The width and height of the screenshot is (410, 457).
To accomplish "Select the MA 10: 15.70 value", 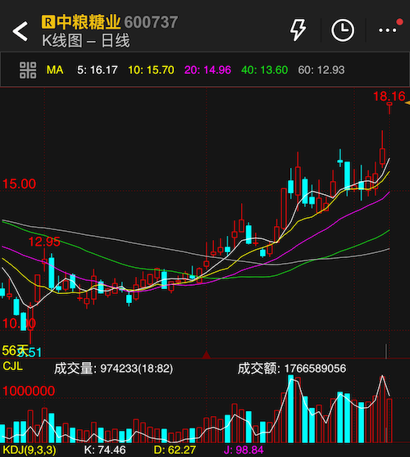I will click(151, 70).
